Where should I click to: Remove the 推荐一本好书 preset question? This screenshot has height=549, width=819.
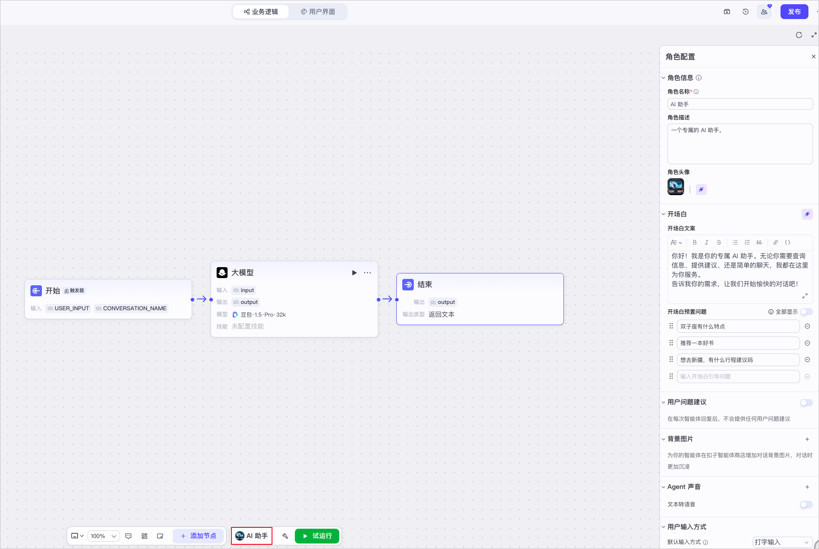point(807,343)
